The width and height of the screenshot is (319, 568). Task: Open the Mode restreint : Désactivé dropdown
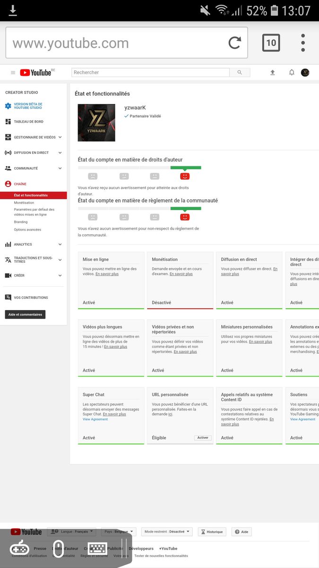click(x=166, y=532)
